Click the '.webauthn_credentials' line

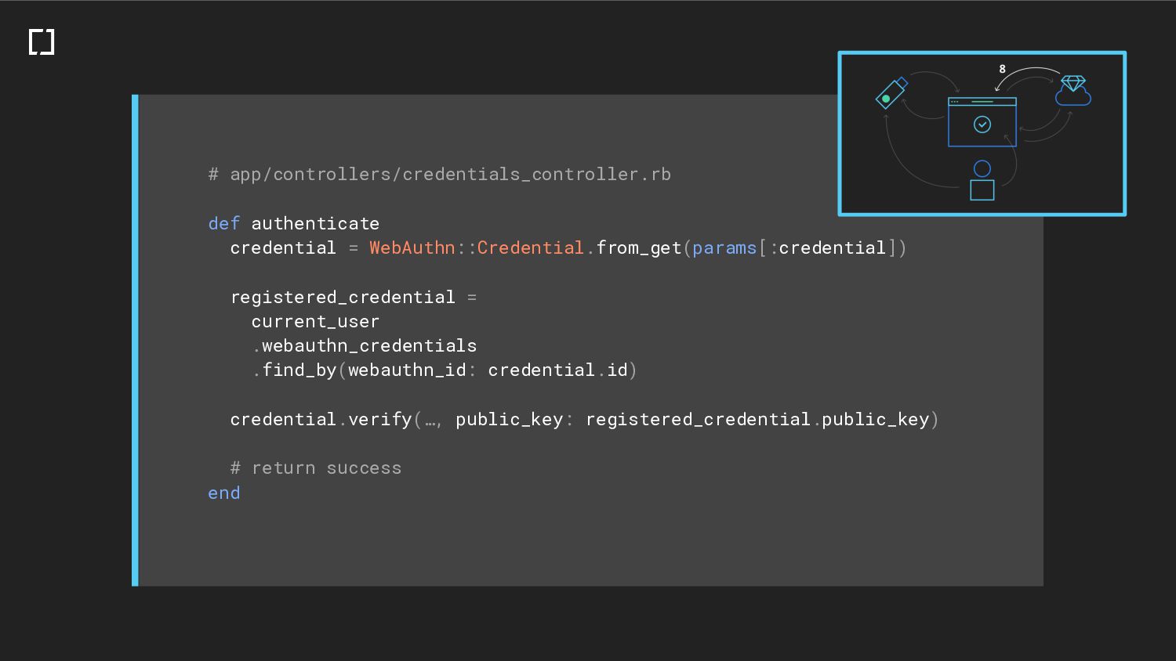click(365, 345)
